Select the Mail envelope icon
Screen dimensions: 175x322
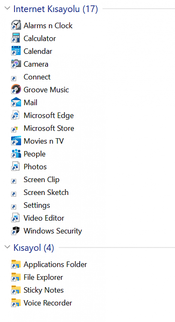pyautogui.click(x=16, y=102)
